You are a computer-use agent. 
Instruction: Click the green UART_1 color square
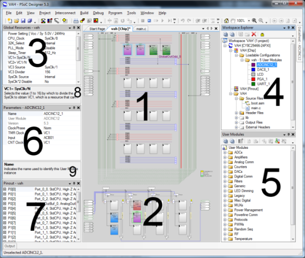253,84
